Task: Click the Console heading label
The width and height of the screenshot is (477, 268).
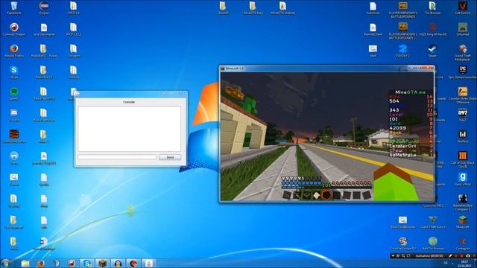Action: click(129, 102)
